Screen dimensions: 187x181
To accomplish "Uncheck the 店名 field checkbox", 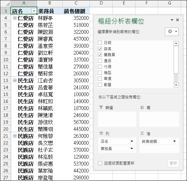I will 100,49.
